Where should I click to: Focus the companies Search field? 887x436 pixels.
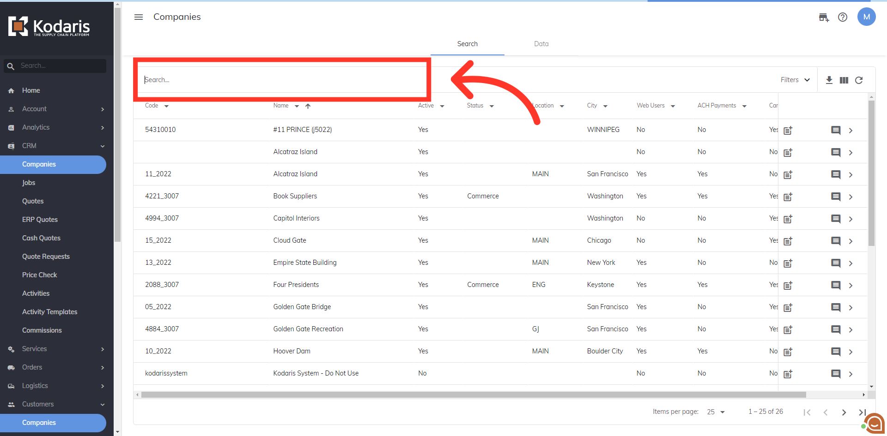(282, 80)
